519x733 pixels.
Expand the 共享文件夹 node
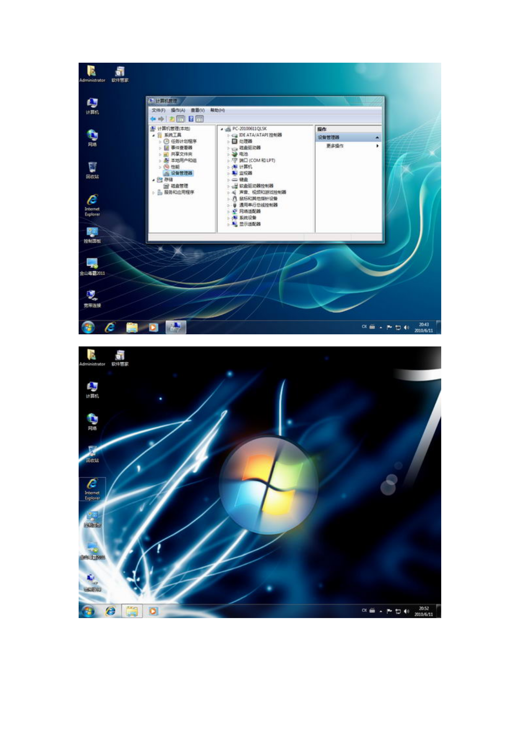click(x=160, y=154)
